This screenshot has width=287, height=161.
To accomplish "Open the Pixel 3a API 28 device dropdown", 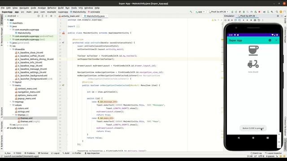I will (218, 12).
